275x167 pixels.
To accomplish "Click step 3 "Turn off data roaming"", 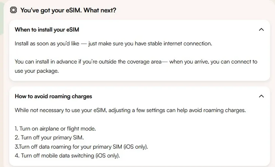I will coord(81,147).
